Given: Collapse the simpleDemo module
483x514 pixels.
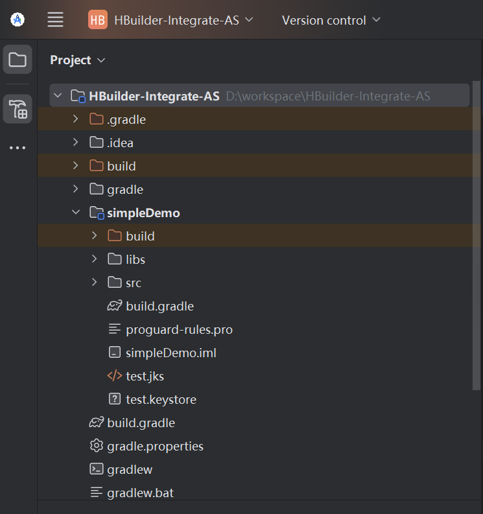Looking at the screenshot, I should [x=76, y=212].
